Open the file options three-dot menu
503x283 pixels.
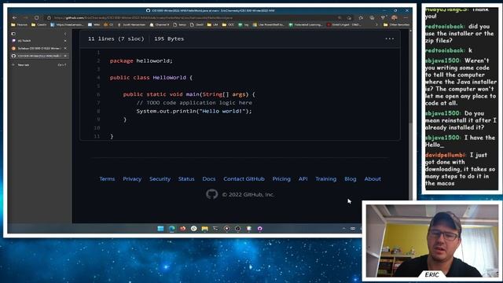click(390, 39)
